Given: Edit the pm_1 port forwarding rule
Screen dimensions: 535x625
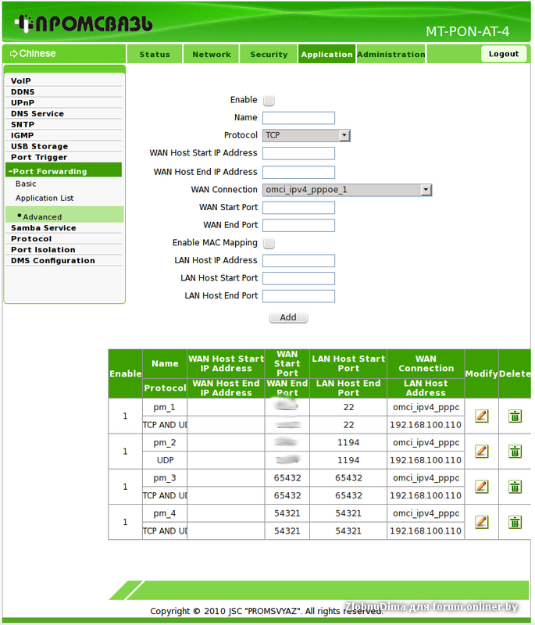Looking at the screenshot, I should click(482, 416).
